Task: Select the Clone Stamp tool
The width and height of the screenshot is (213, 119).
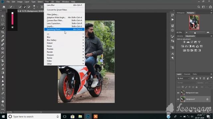Action: pyautogui.click(x=3, y=60)
